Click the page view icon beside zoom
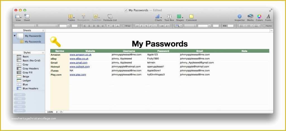This screenshot has height=131, width=286. (61, 112)
